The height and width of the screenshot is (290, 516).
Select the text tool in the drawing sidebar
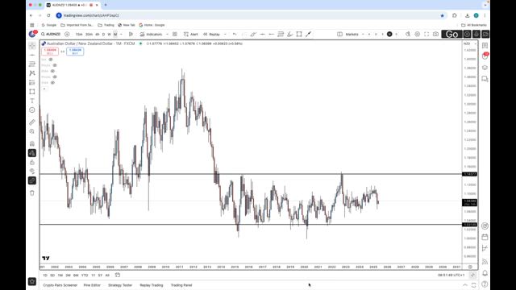tap(32, 101)
